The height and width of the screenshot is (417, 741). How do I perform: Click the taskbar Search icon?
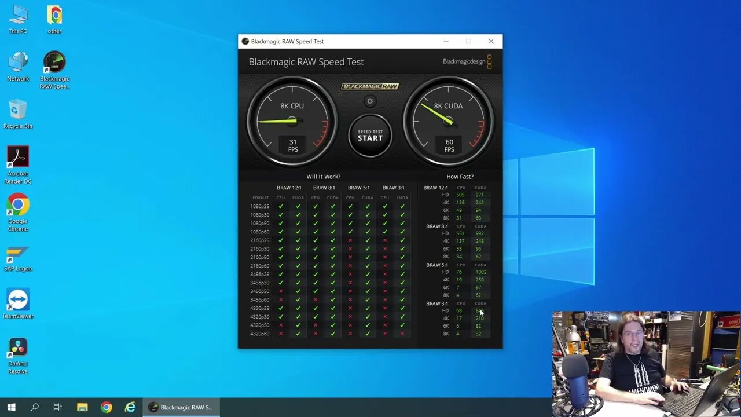pyautogui.click(x=35, y=407)
